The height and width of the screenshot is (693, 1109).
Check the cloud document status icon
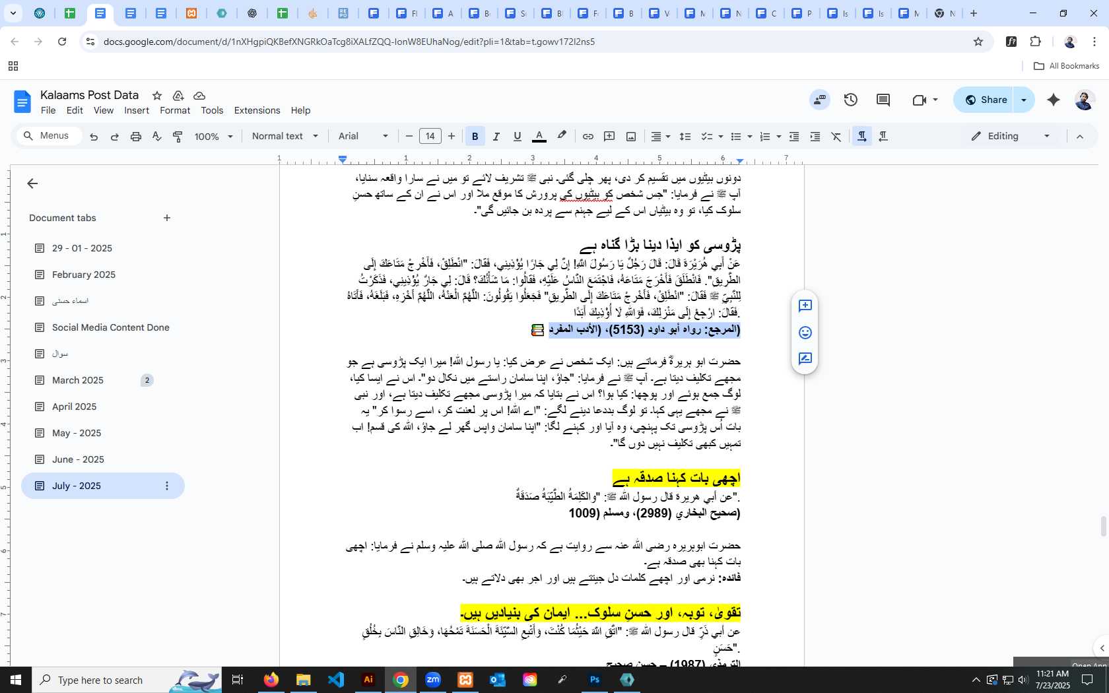point(199,96)
